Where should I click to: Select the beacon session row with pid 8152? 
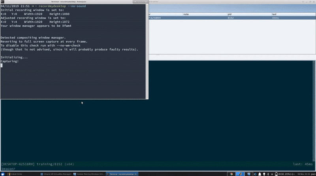tap(231, 18)
